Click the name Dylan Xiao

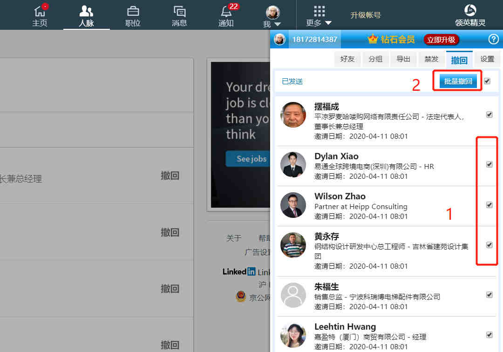point(337,156)
